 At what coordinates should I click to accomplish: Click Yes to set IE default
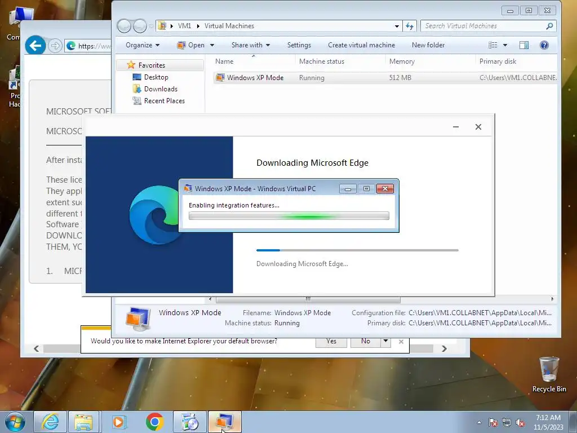pos(331,341)
